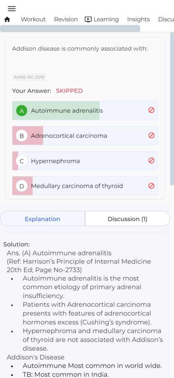Show the Explanation tab
The image size is (174, 378).
[43, 219]
